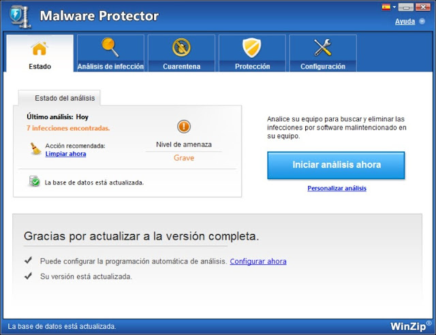Screen dimensions: 436x335
Task: Open the Cuarentena tab
Action: (x=181, y=53)
